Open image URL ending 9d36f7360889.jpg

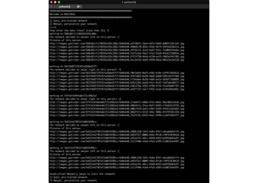117,79
